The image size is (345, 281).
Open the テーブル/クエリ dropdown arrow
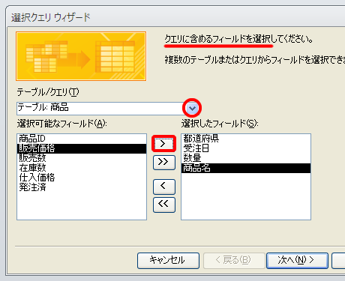coord(192,109)
